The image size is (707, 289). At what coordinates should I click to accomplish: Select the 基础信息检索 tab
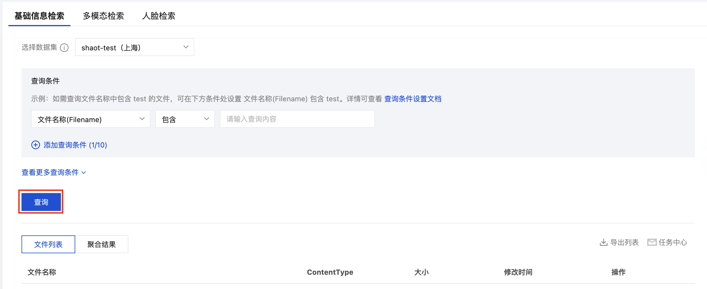(39, 16)
